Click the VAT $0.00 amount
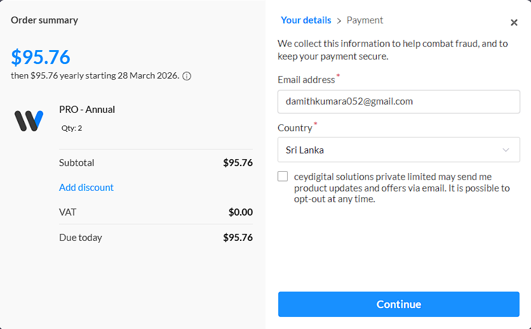 (x=240, y=212)
